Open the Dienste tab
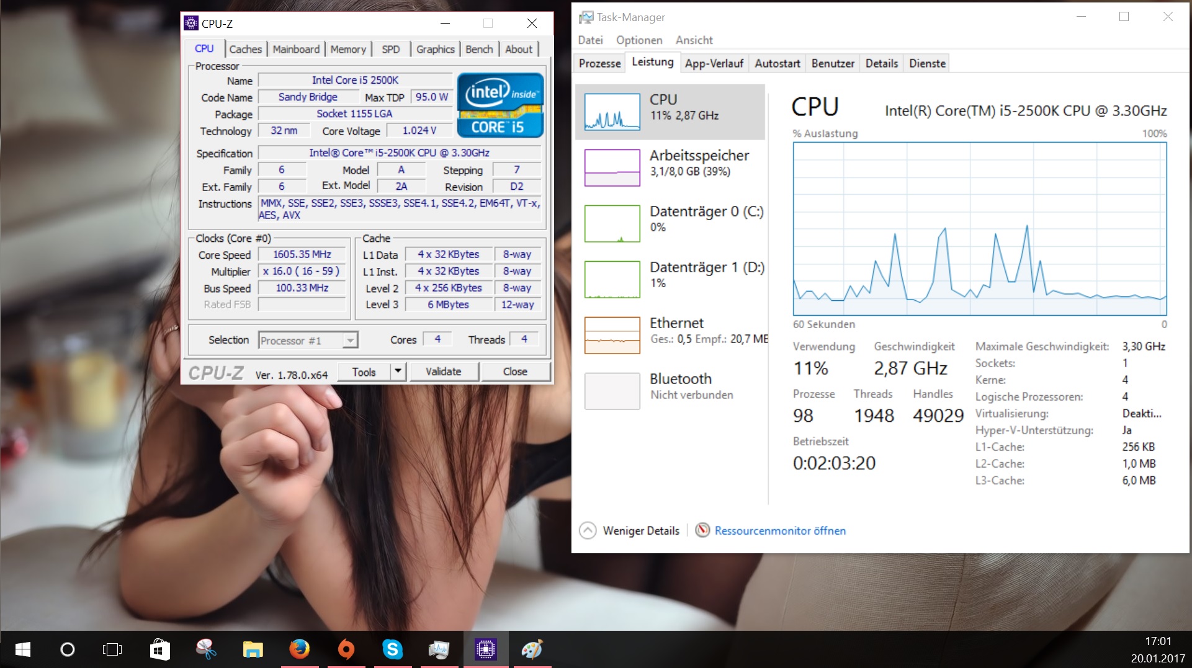This screenshot has height=668, width=1192. (928, 63)
